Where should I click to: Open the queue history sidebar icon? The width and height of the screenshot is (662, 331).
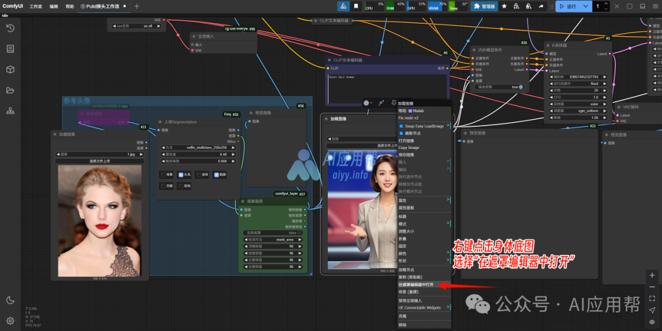point(10,28)
